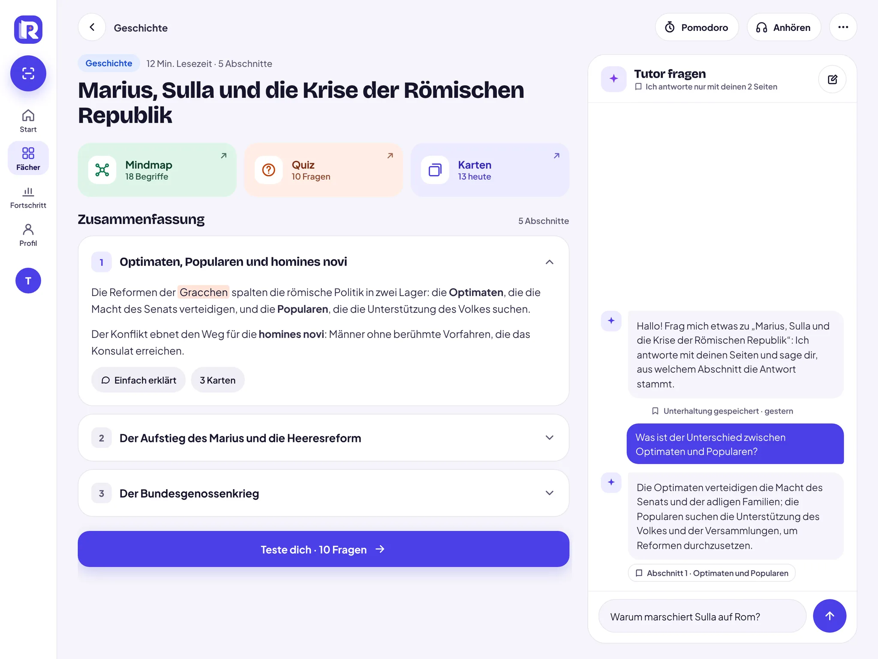Go to the Start home page
The height and width of the screenshot is (659, 878).
28,121
